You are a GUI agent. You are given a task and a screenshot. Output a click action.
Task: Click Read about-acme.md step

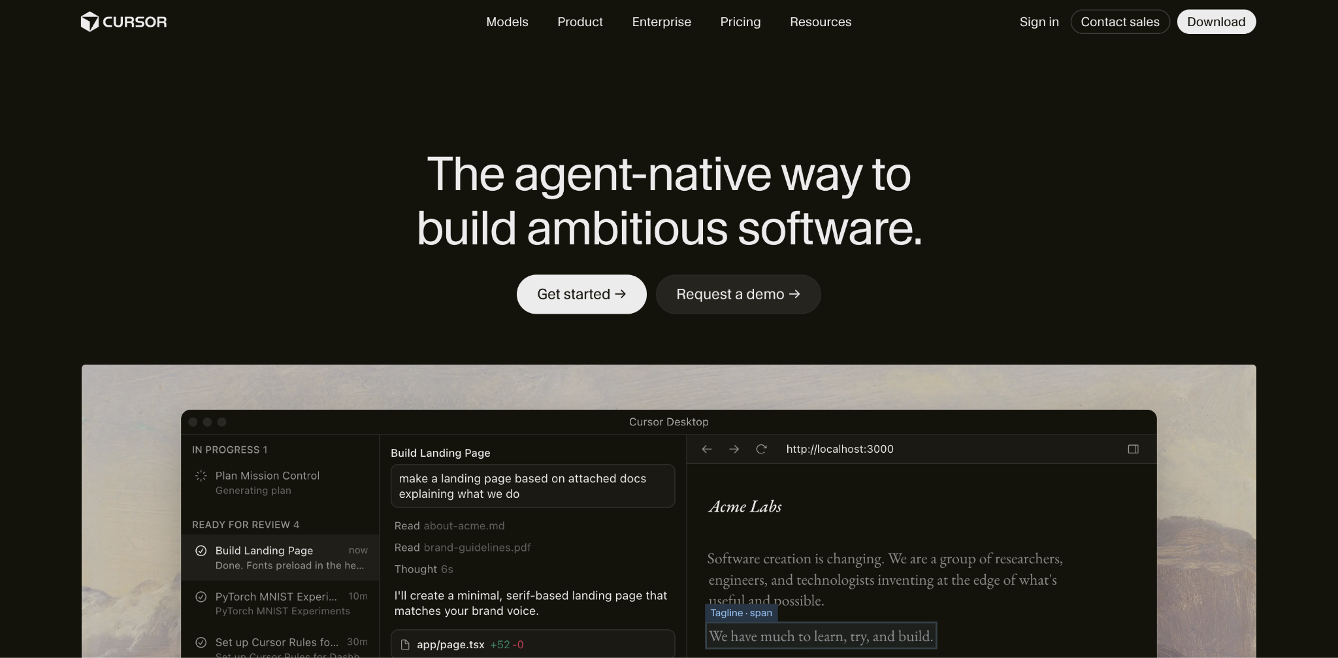click(x=449, y=525)
